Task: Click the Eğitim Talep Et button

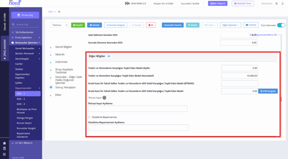Action: [x=218, y=3]
